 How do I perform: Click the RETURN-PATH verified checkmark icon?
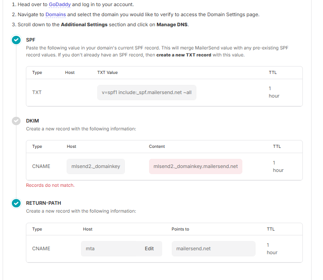(x=16, y=203)
